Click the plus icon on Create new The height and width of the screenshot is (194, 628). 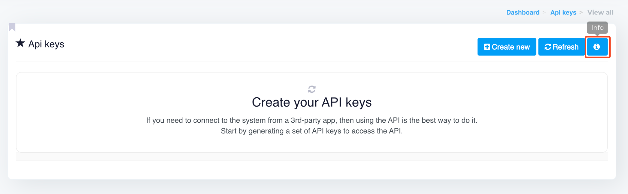pos(487,47)
